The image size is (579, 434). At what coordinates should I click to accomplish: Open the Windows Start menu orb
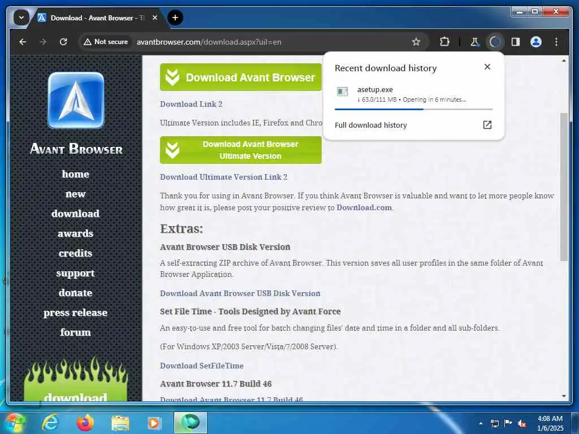click(x=14, y=423)
